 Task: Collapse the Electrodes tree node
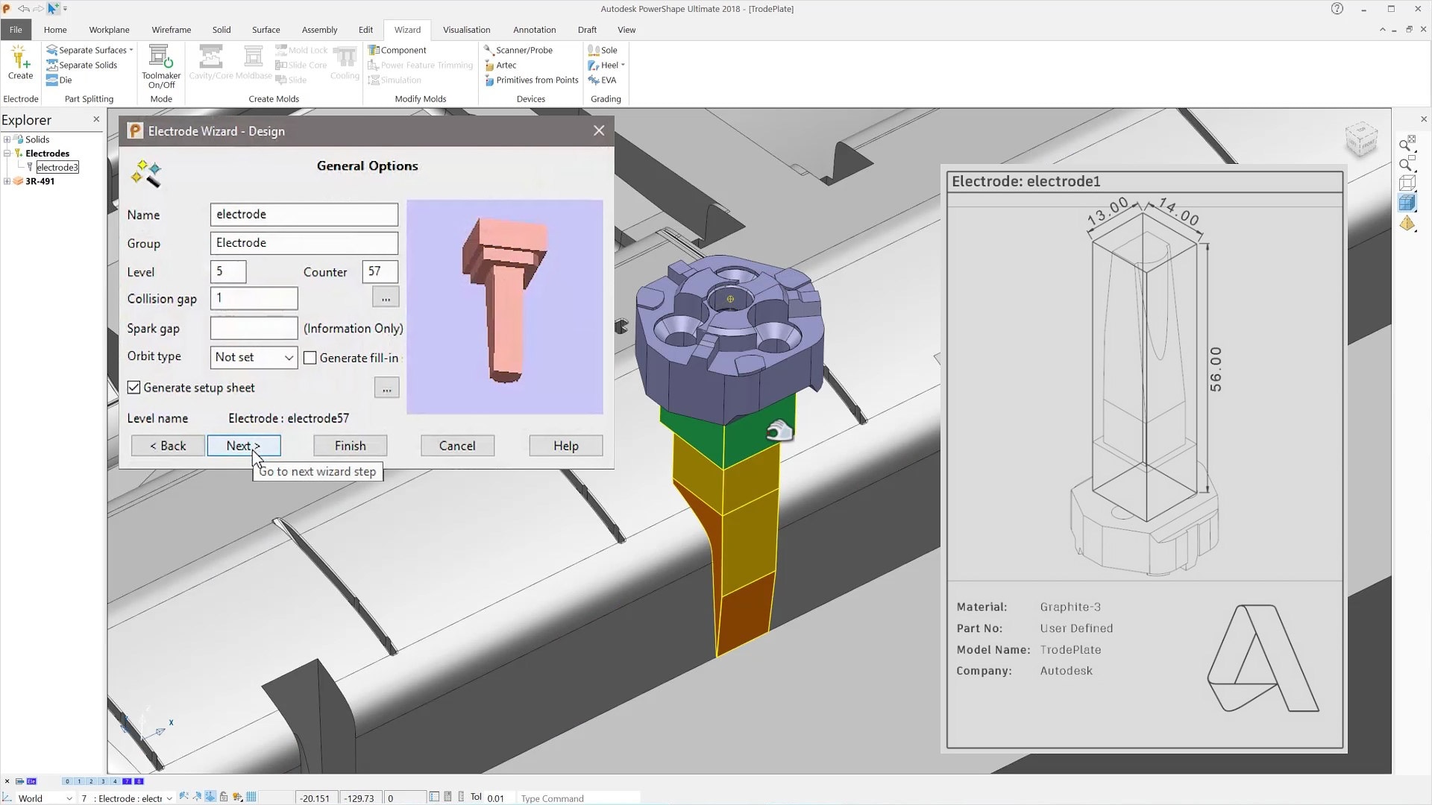[7, 154]
